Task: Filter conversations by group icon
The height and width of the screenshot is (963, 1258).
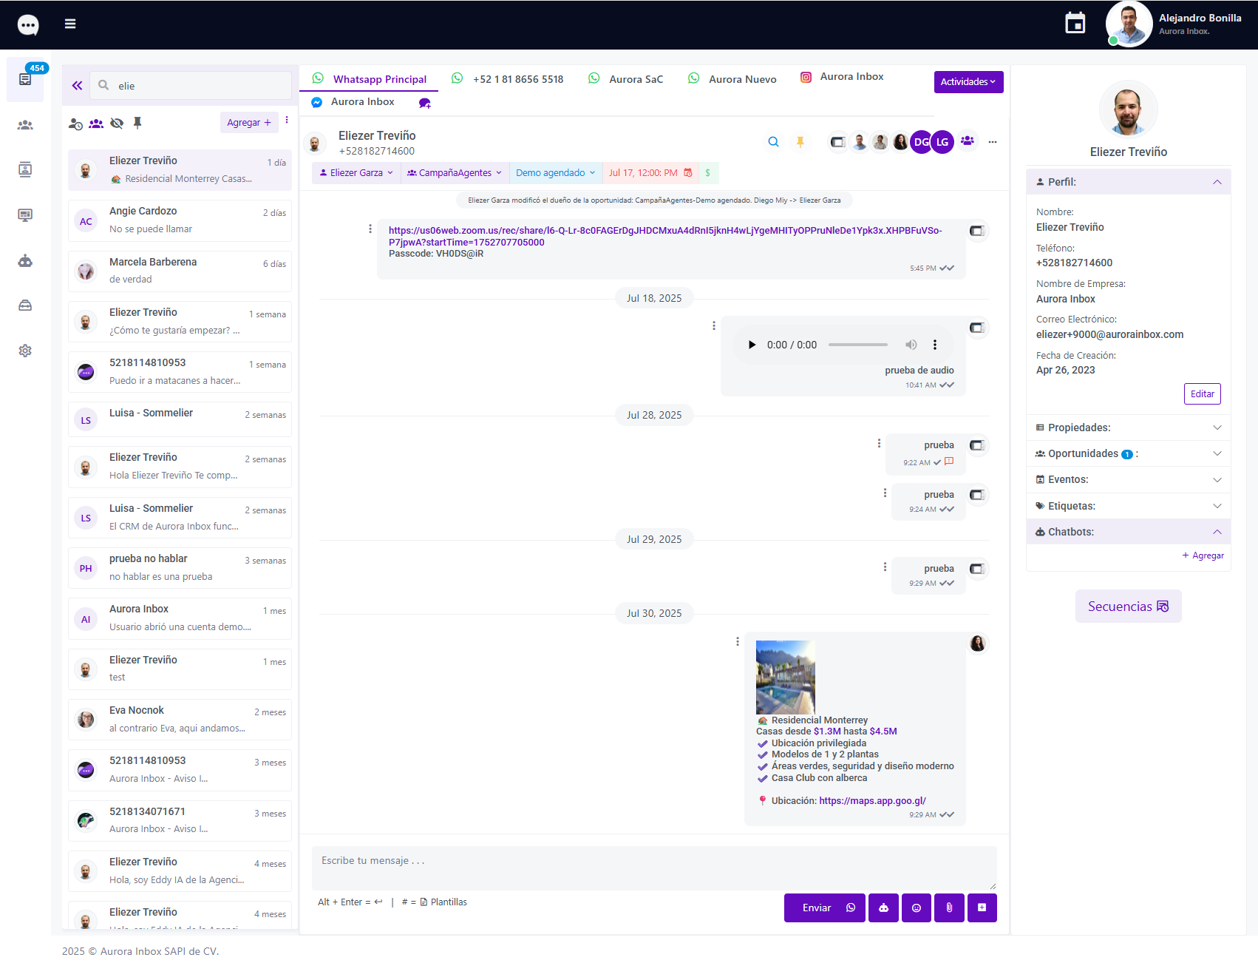Action: click(96, 124)
